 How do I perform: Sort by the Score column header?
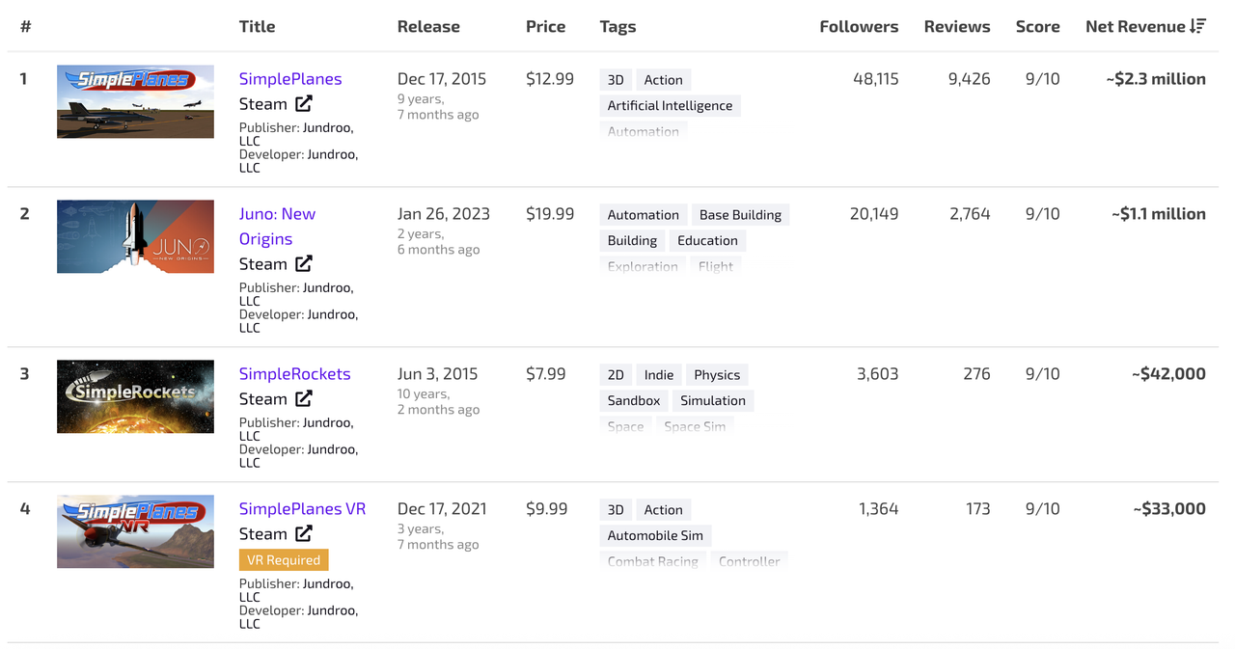click(x=1038, y=26)
